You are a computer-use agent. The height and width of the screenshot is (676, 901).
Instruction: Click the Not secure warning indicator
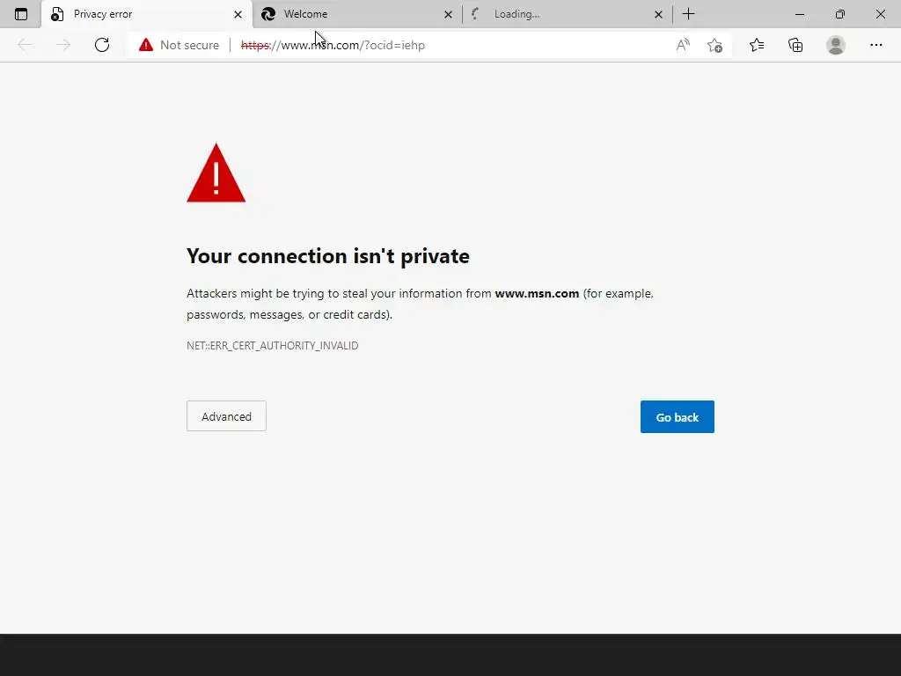[x=179, y=45]
